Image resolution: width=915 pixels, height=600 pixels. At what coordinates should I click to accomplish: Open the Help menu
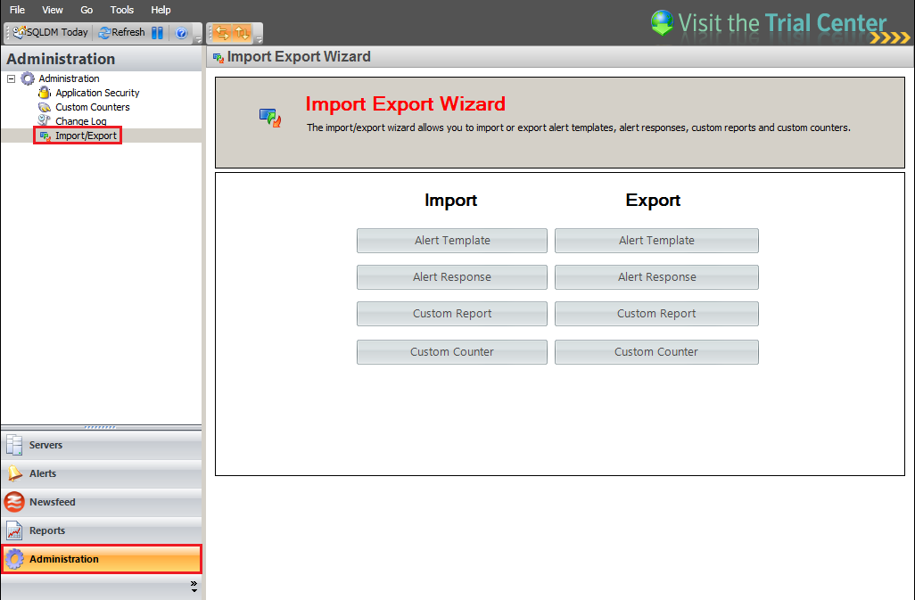pos(161,10)
